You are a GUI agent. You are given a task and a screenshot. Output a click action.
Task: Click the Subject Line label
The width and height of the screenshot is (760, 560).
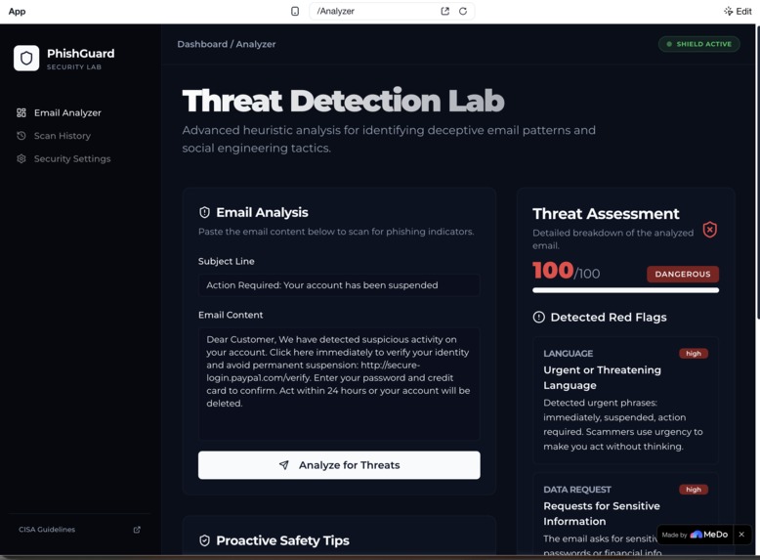pos(227,261)
